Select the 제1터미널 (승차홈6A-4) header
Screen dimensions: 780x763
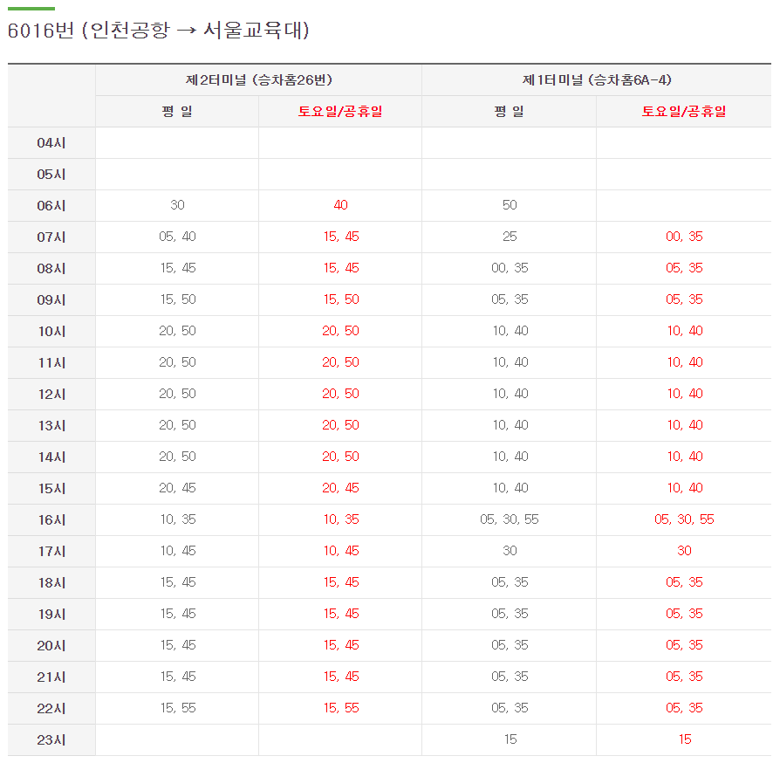point(597,79)
